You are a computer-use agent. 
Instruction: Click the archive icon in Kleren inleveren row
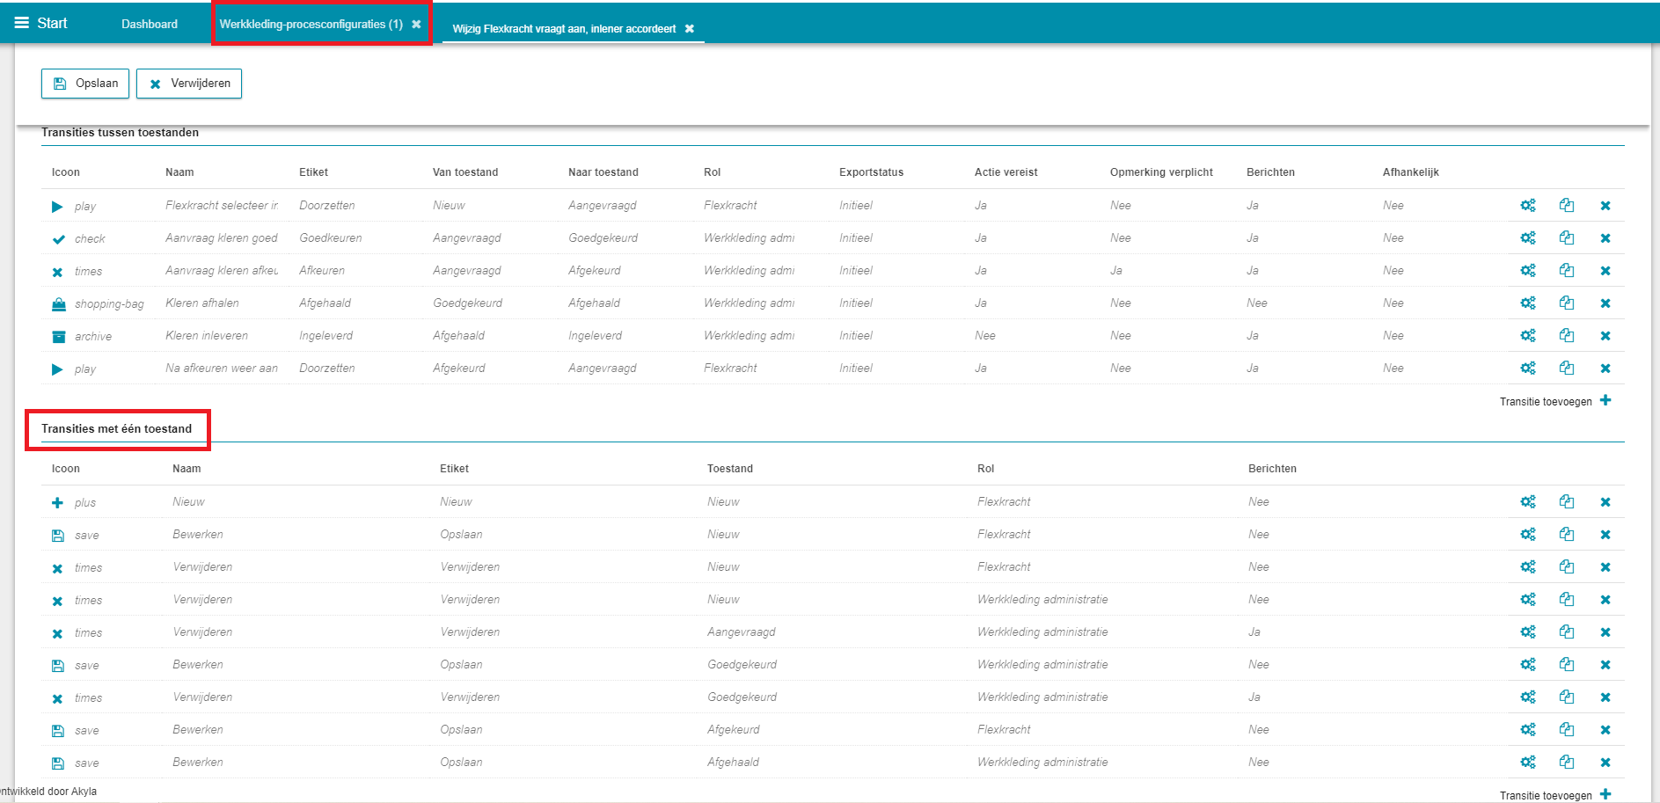point(58,337)
